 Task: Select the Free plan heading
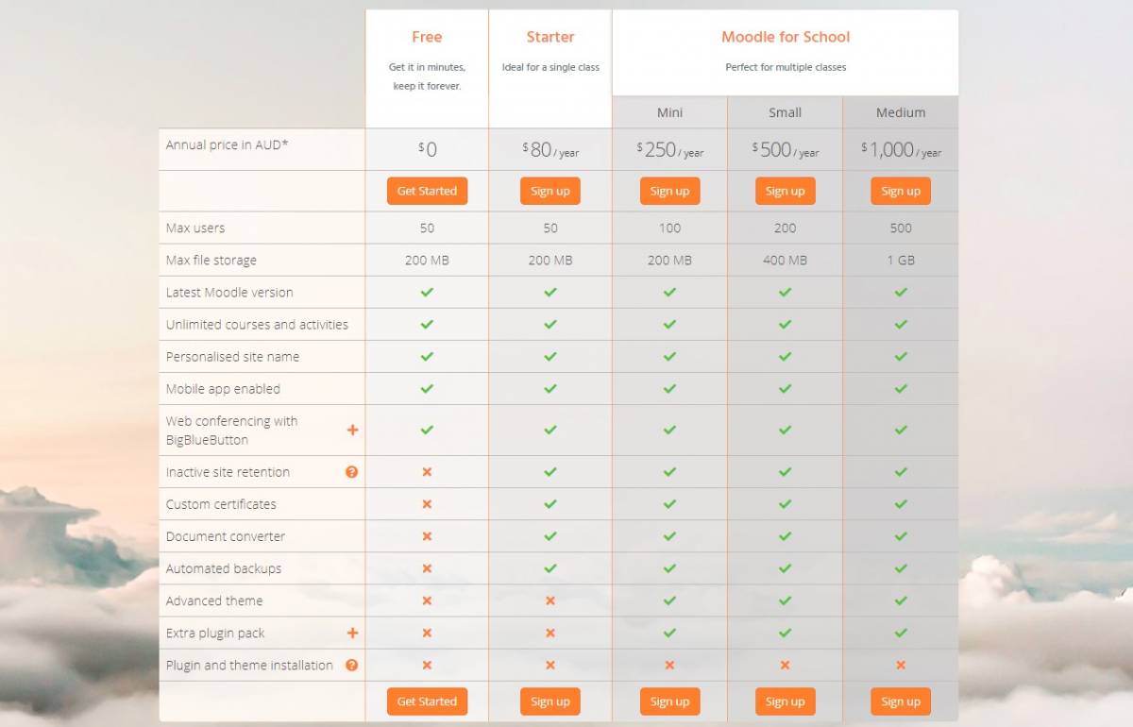coord(427,37)
